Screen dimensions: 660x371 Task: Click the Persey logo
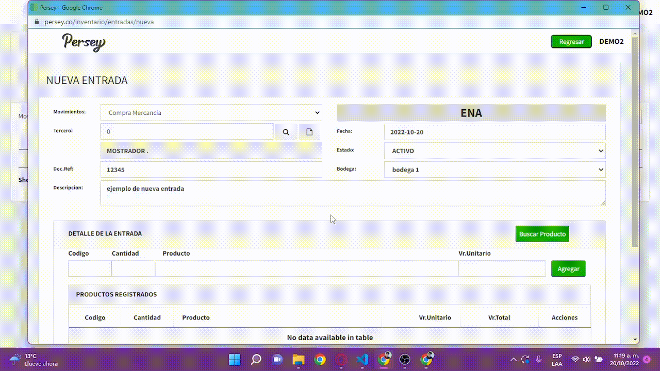pos(84,42)
